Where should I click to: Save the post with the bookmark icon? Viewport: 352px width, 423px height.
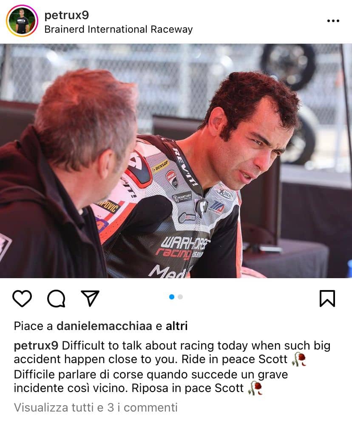327,299
